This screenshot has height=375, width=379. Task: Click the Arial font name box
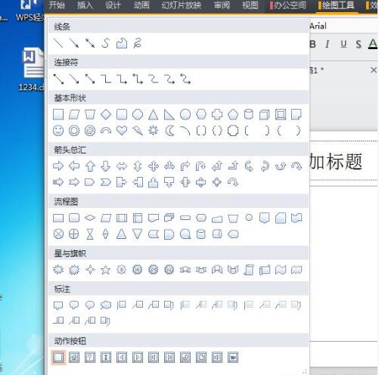(x=343, y=26)
